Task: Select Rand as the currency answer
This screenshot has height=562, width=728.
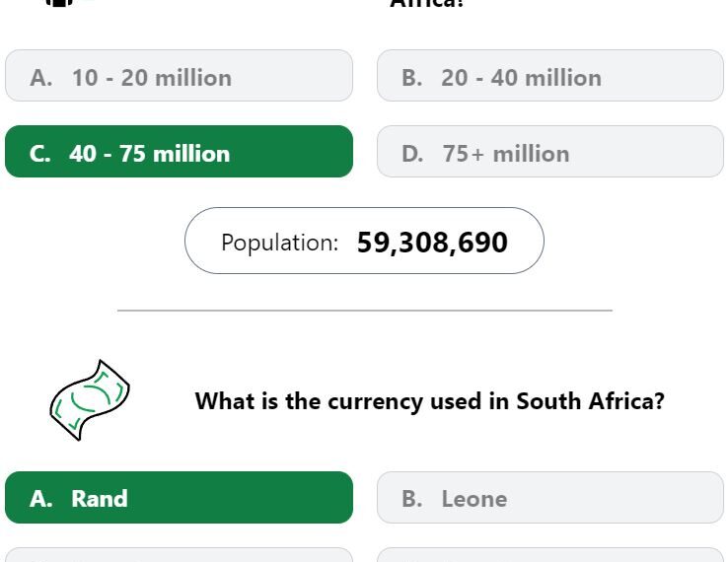Action: [x=179, y=498]
